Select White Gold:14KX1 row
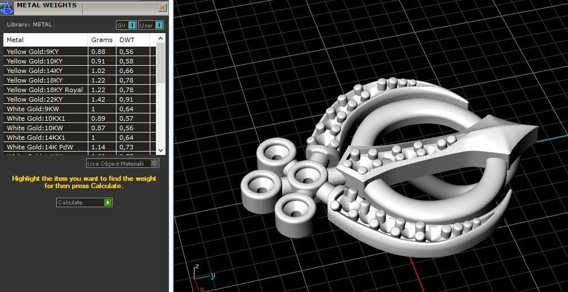Image resolution: width=568 pixels, height=292 pixels. click(80, 138)
